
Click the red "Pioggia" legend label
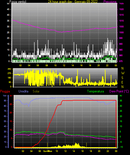coord(5,91)
